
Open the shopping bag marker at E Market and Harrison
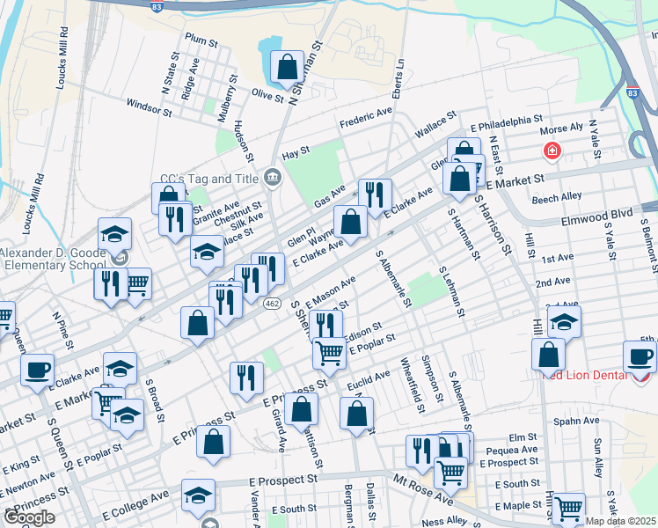click(459, 179)
